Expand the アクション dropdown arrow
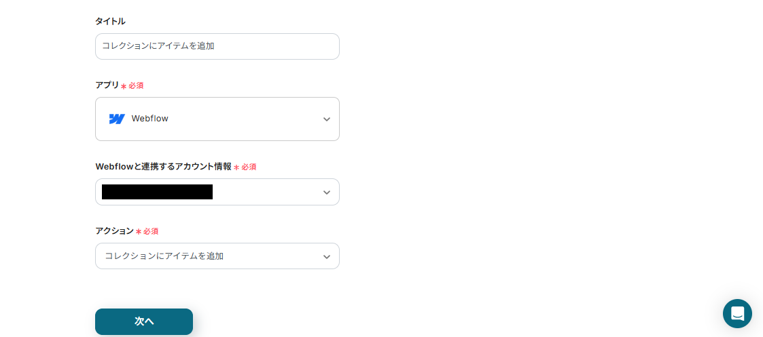Screen dimensions: 763x337 (326, 256)
